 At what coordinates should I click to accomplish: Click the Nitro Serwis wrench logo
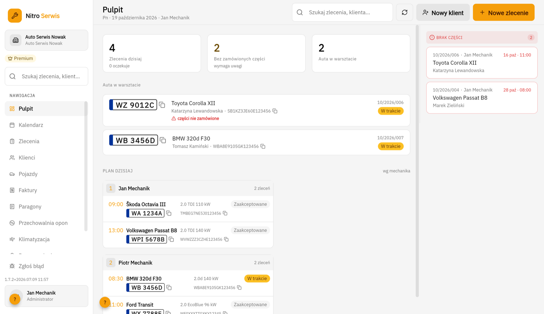coord(15,16)
